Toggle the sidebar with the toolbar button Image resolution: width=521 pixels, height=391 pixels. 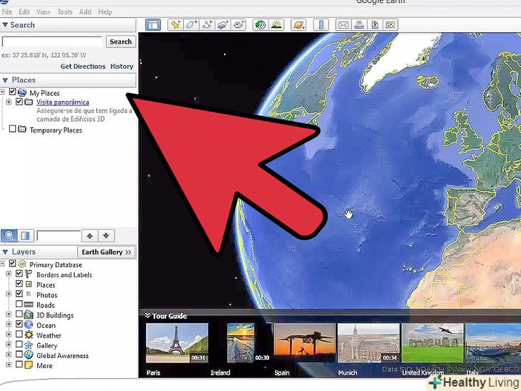[153, 25]
